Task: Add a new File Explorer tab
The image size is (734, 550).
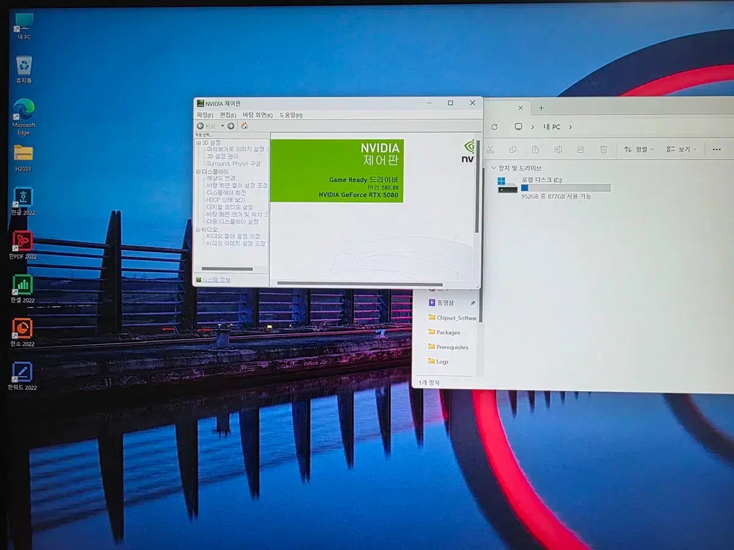Action: tap(541, 108)
